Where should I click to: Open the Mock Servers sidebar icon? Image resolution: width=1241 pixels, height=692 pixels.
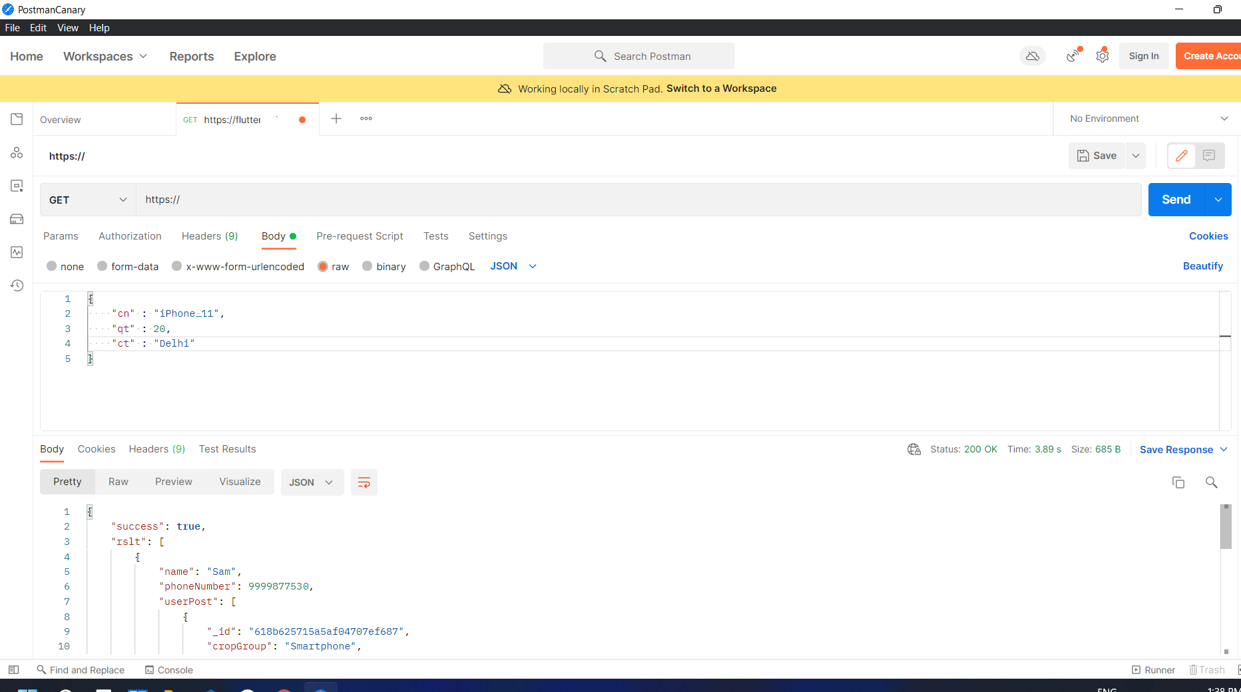pyautogui.click(x=17, y=219)
